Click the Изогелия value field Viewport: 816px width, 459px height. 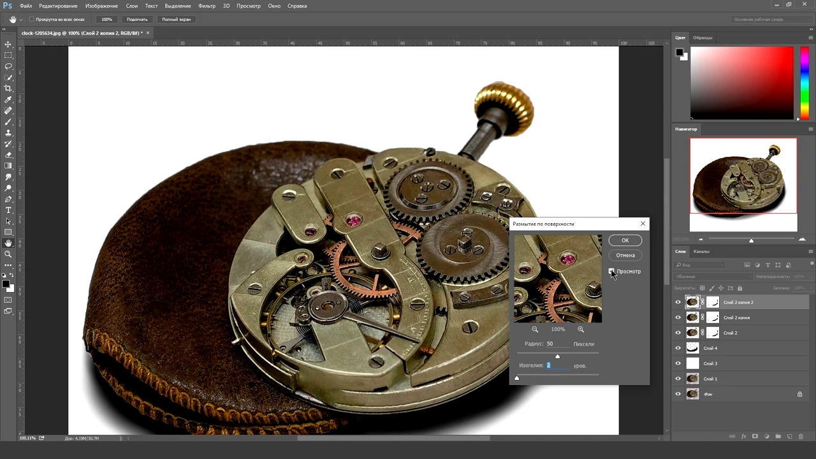click(x=558, y=365)
